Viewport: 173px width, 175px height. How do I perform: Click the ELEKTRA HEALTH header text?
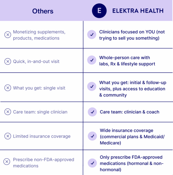pos(138,11)
